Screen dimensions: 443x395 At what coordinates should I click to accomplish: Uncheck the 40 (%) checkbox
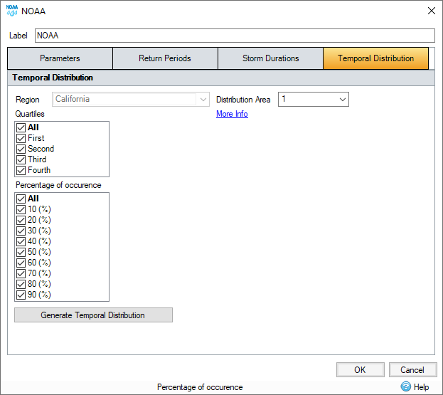[x=21, y=242]
